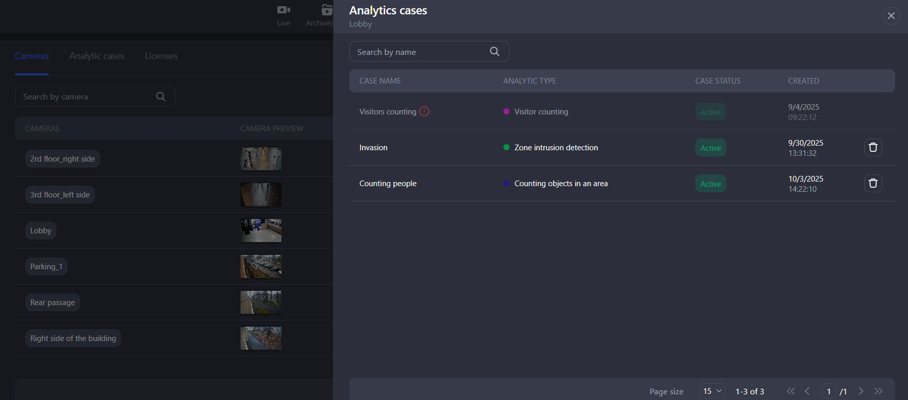Screen dimensions: 908x400
Task: Open the Live camera view
Action: 283,15
